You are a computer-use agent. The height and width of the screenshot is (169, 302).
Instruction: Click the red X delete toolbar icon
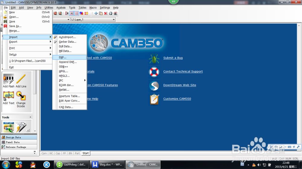105,13
